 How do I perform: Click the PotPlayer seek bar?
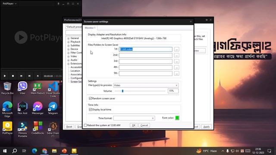point(31,70)
